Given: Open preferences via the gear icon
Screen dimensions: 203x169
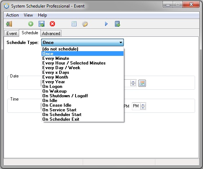Looking at the screenshot, I should click(x=85, y=24).
